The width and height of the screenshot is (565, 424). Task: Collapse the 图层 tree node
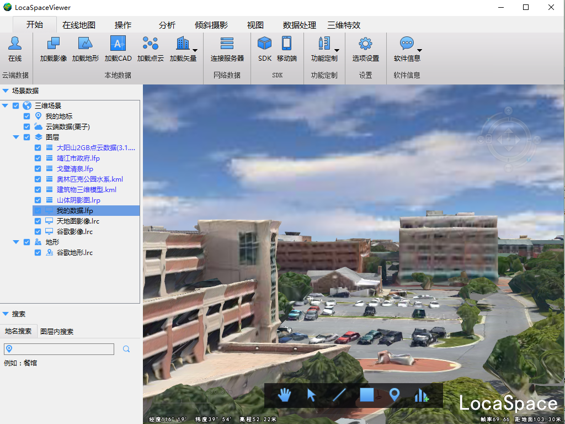pyautogui.click(x=16, y=137)
